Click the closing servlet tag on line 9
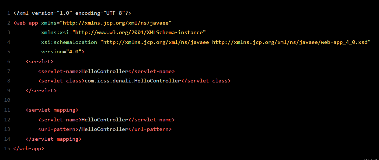 (x=41, y=91)
